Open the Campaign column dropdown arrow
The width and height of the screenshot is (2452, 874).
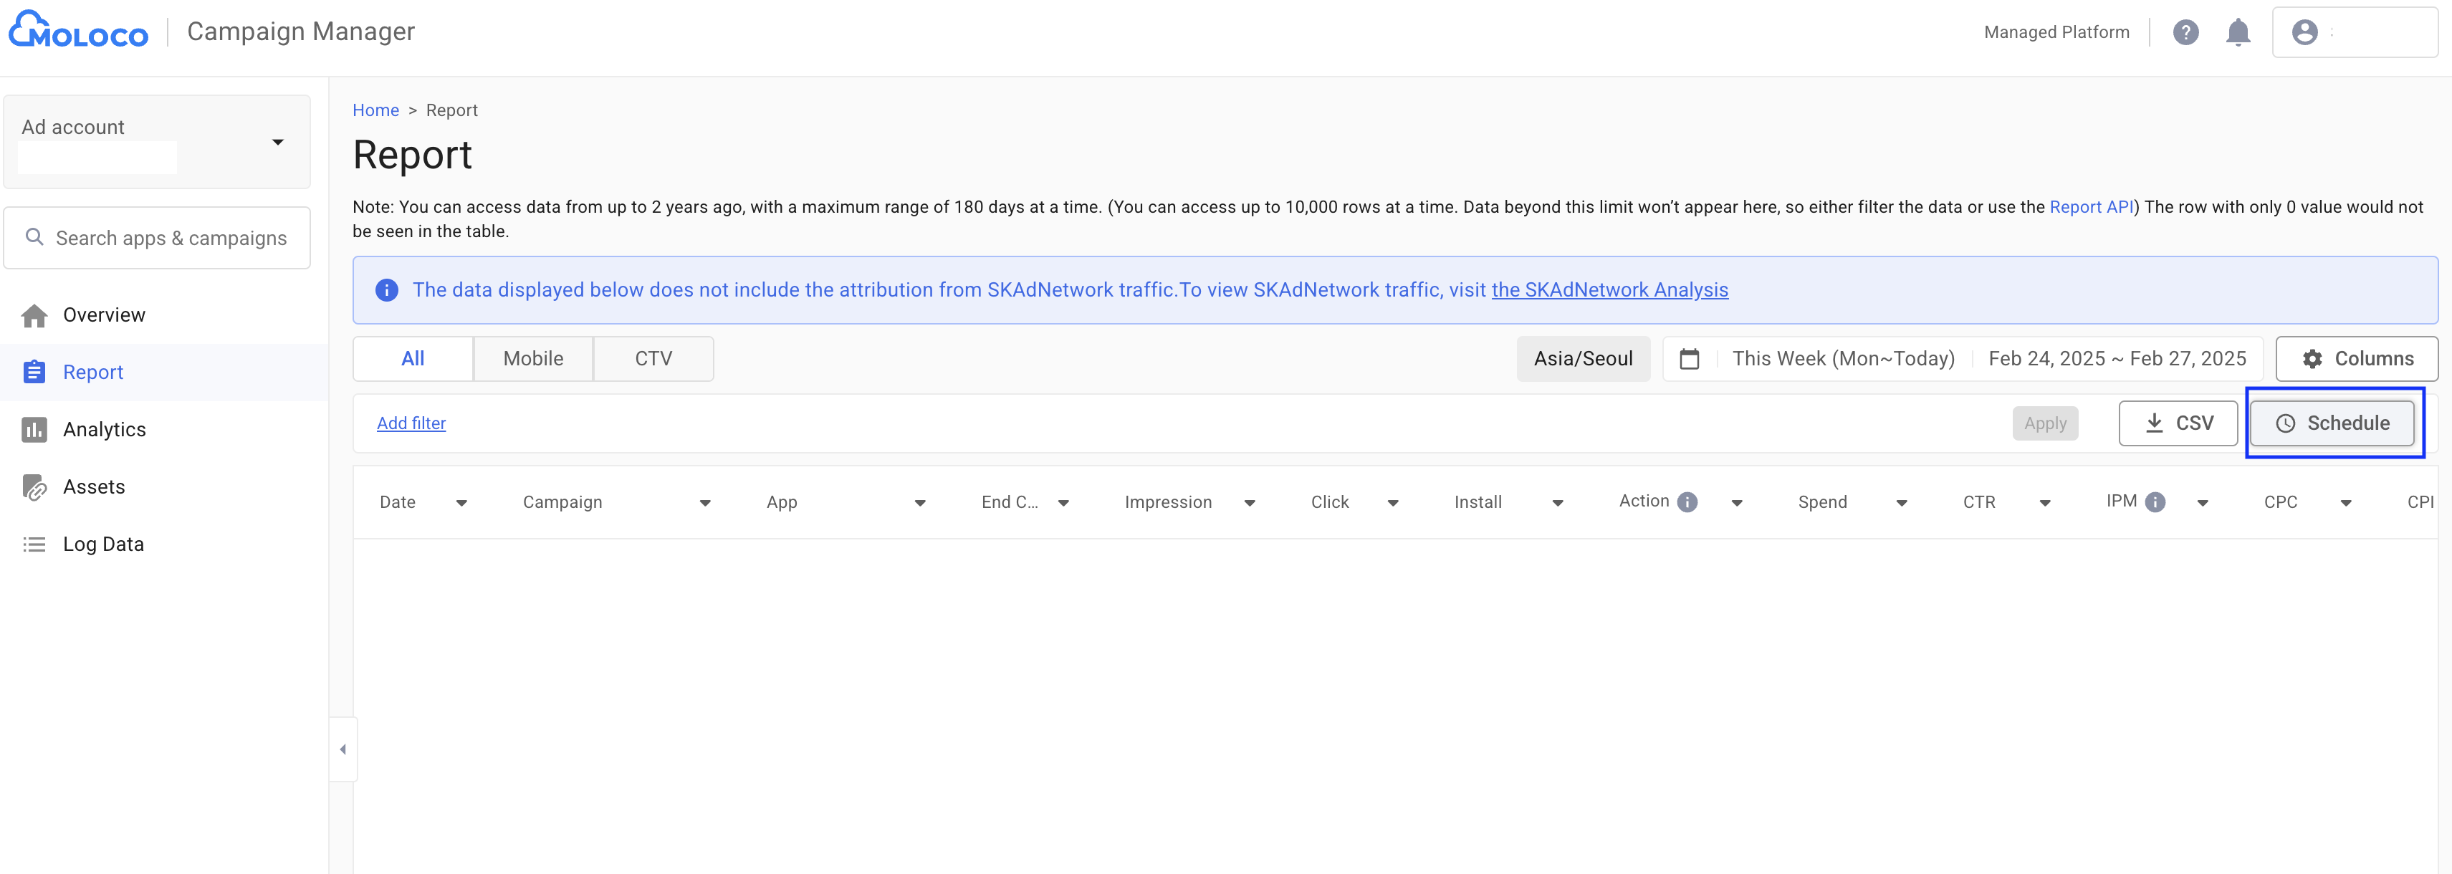coord(705,501)
